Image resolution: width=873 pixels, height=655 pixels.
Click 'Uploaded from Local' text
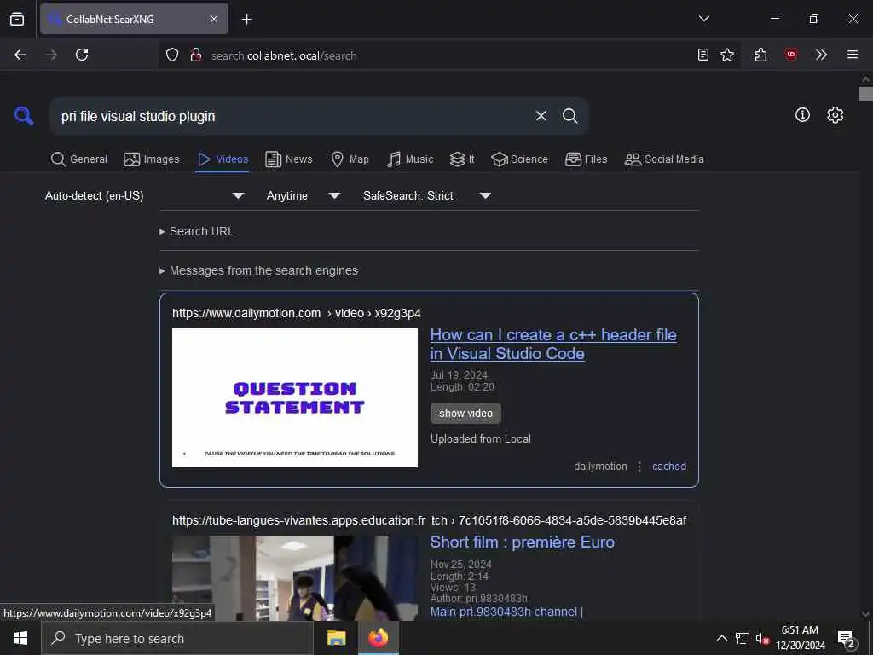tap(481, 439)
